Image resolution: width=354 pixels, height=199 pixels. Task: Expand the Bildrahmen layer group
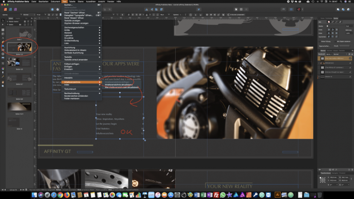click(x=319, y=63)
